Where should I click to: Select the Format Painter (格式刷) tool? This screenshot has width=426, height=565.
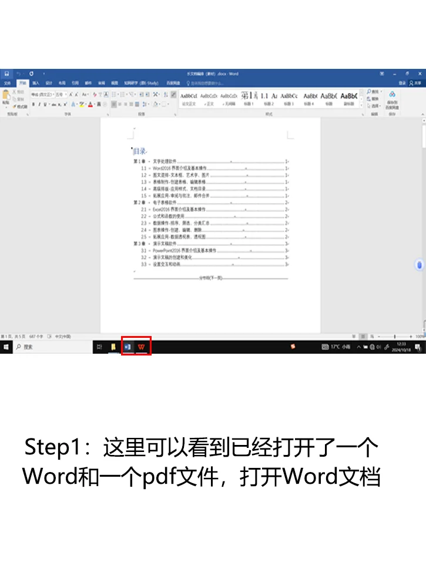(x=20, y=107)
